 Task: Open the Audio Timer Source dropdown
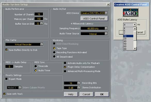pos(106,34)
